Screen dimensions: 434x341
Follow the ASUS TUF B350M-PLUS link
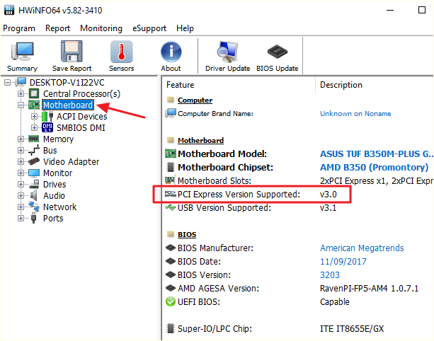pos(377,154)
